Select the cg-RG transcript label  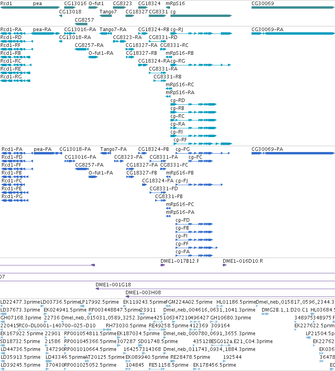[x=178, y=61]
